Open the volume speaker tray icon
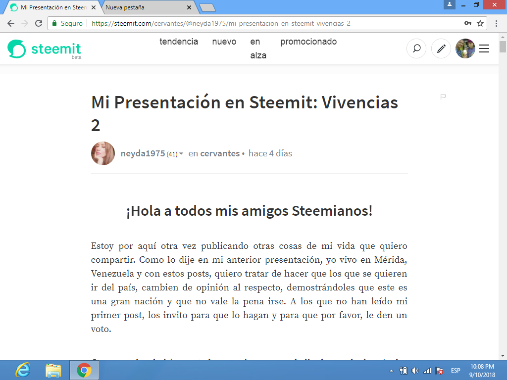The image size is (507, 380). click(x=415, y=371)
